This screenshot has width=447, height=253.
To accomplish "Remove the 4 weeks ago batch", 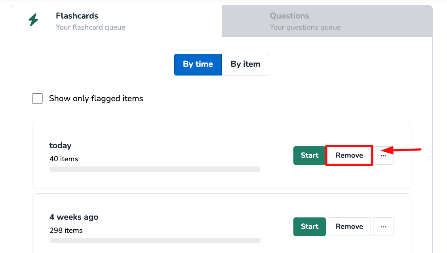I will (x=349, y=227).
